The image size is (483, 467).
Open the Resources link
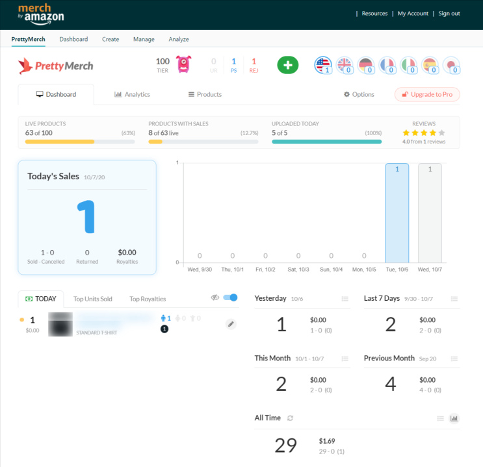pos(374,14)
